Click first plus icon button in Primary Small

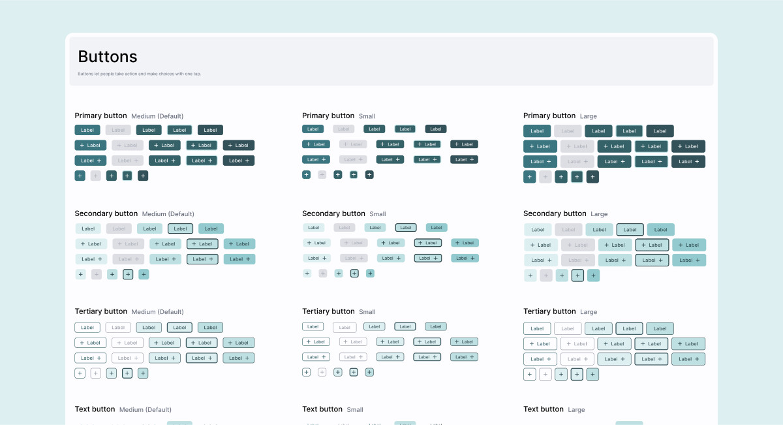(306, 175)
